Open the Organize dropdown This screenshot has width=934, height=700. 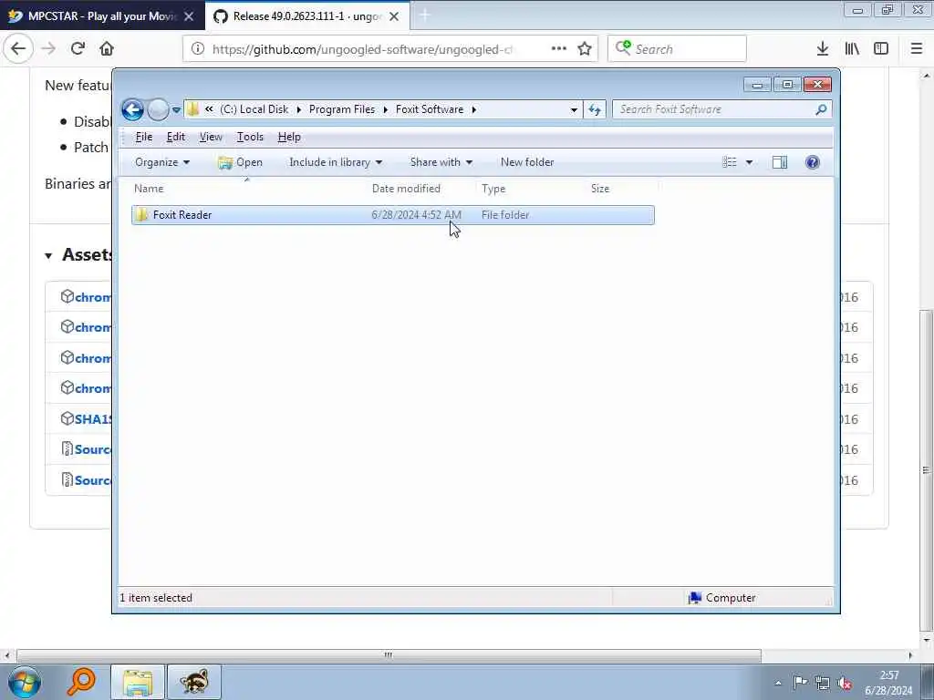coord(162,162)
